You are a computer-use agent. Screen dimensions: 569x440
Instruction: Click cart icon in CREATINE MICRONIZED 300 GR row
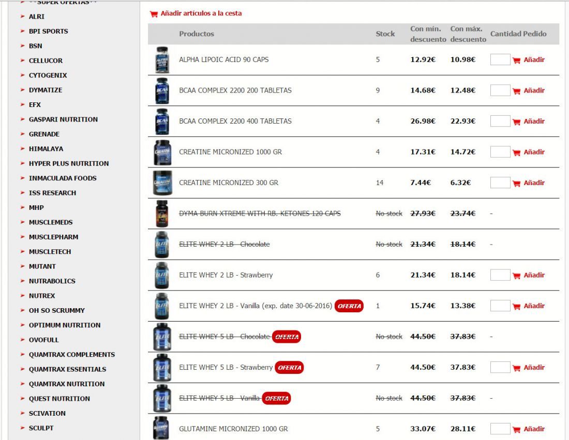[516, 184]
